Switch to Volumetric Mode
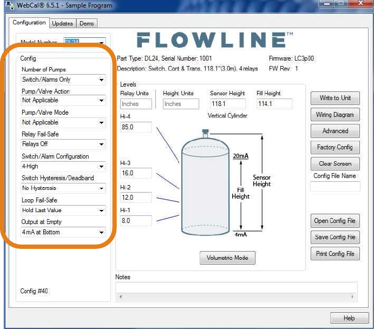 pyautogui.click(x=227, y=258)
